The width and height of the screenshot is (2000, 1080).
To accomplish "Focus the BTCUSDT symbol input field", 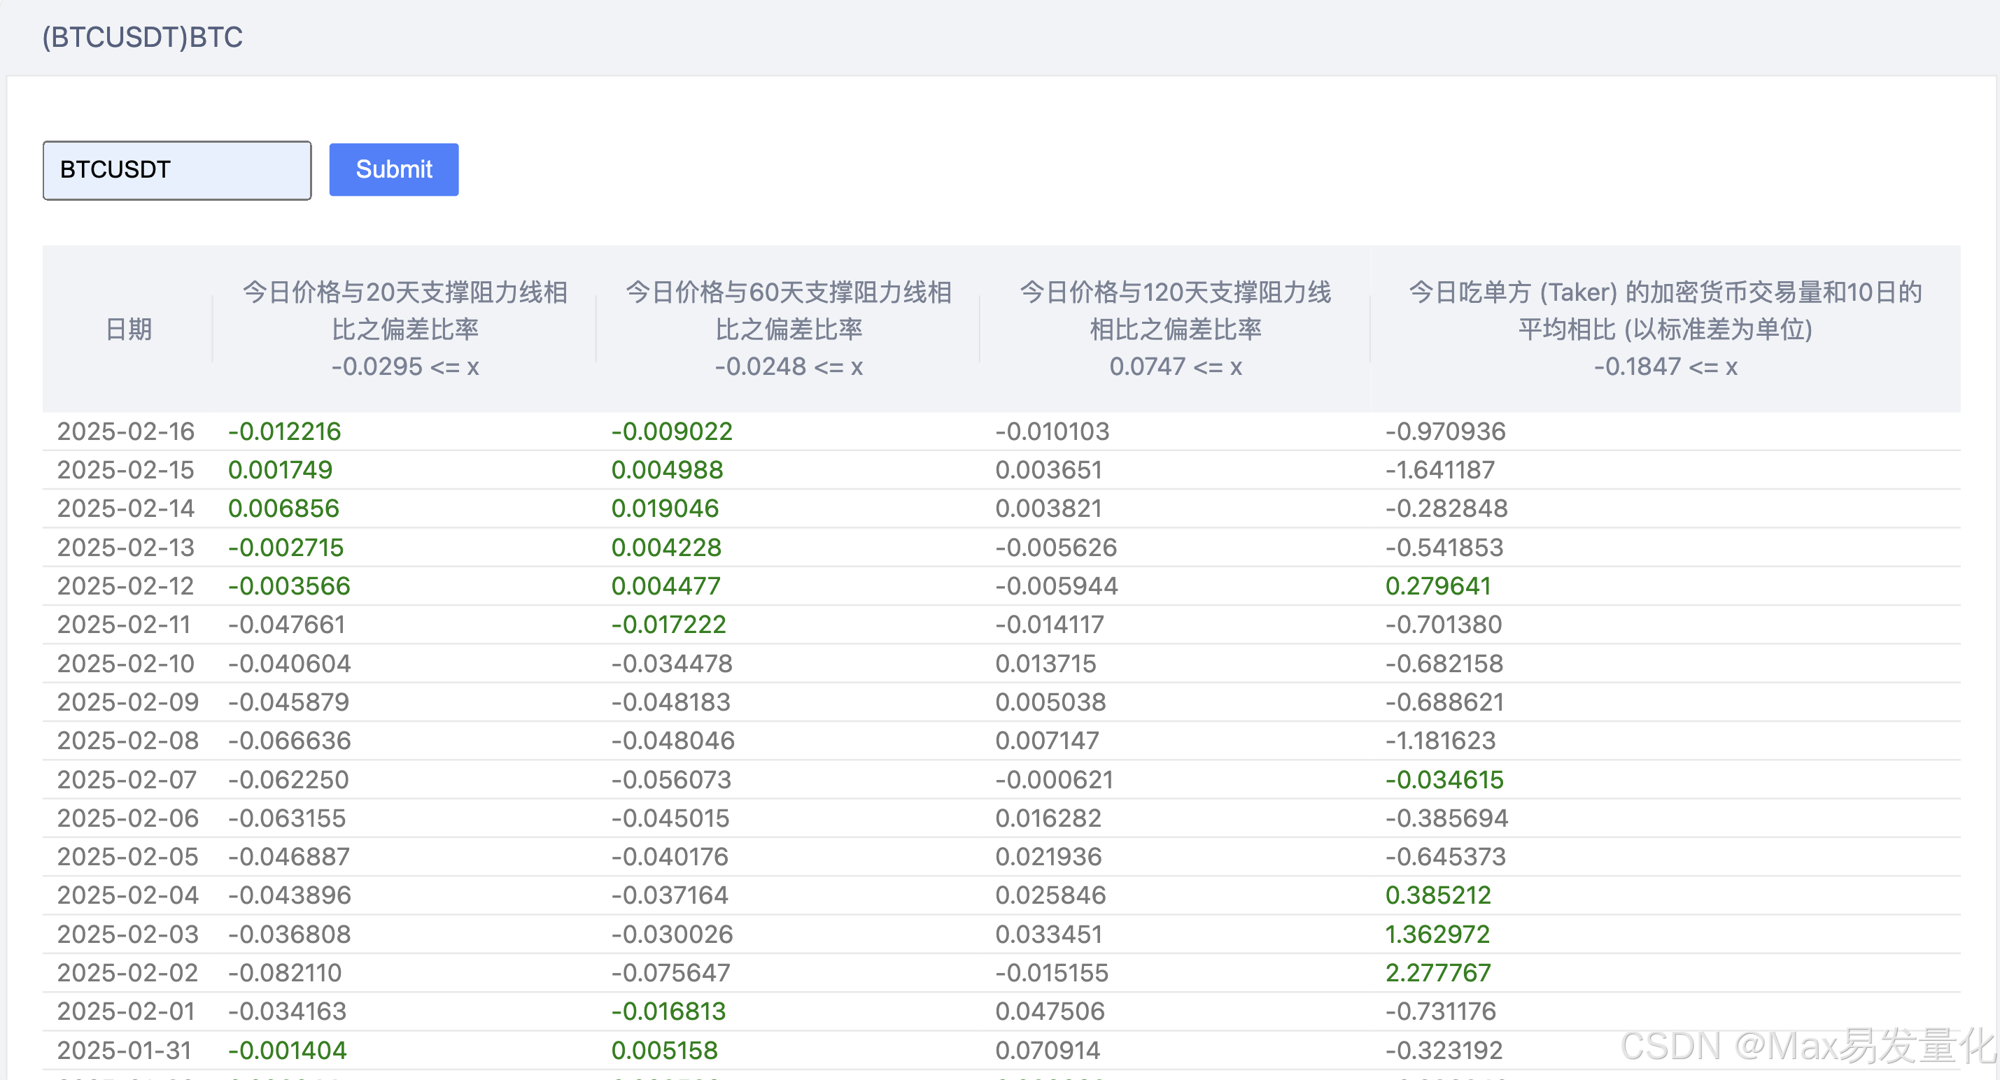I will tap(177, 170).
